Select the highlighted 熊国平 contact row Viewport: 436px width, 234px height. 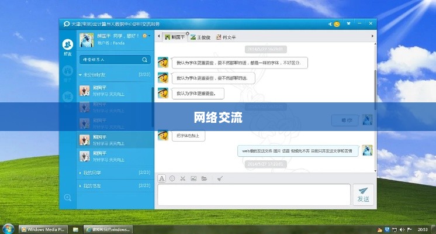tap(115, 140)
